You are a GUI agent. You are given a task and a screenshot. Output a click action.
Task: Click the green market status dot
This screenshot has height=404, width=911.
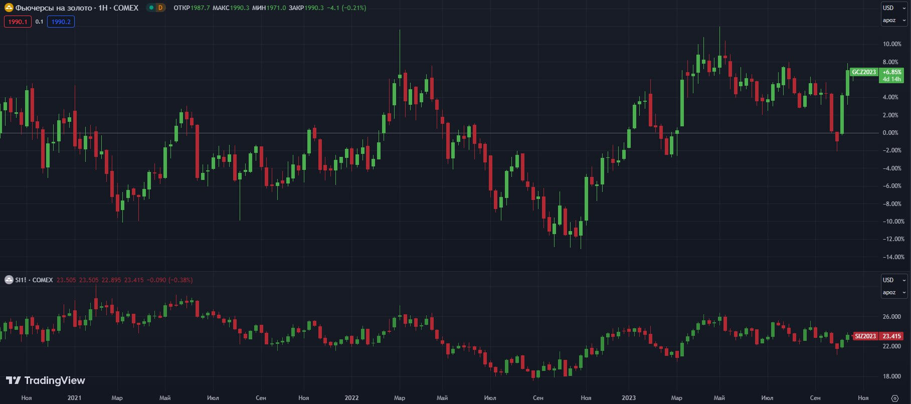coord(151,8)
